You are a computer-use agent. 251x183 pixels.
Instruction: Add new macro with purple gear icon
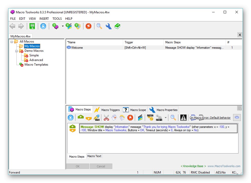pos(55,26)
